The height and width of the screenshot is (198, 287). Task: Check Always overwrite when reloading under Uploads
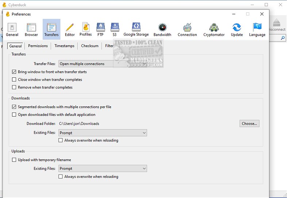point(61,176)
